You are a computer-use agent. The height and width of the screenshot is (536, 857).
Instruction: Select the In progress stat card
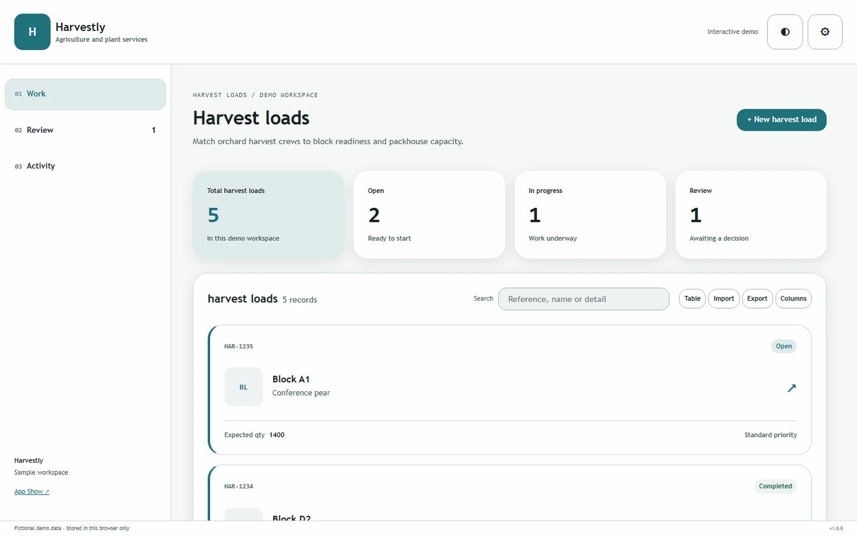pos(590,214)
